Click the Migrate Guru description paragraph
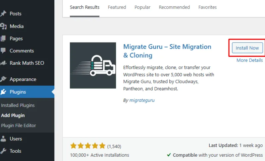265x161 pixels. point(169,78)
